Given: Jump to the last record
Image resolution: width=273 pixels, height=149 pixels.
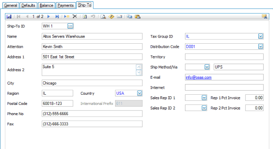Looking at the screenshot, I should tap(57, 16).
